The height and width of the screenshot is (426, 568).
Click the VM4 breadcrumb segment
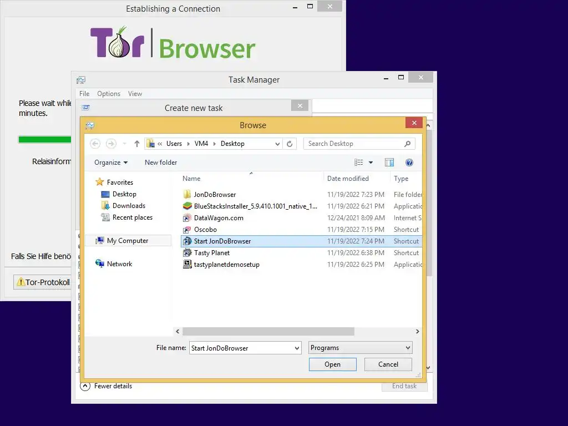[201, 144]
